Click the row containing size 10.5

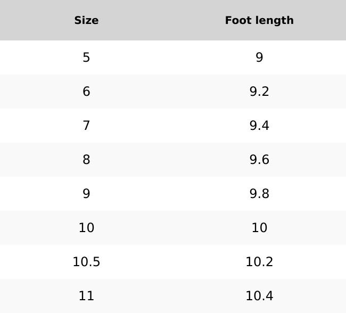pos(173,262)
